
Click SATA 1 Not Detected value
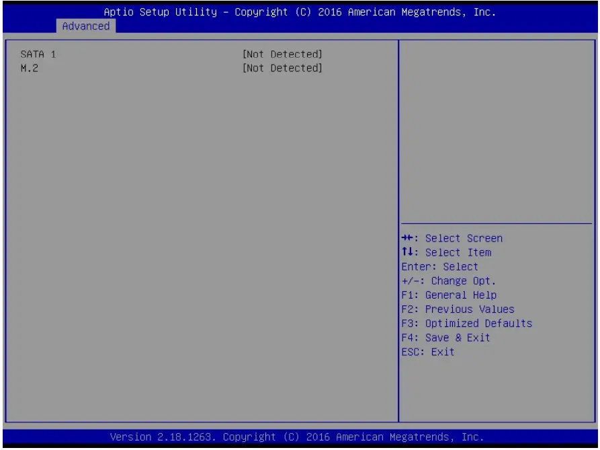pyautogui.click(x=282, y=54)
